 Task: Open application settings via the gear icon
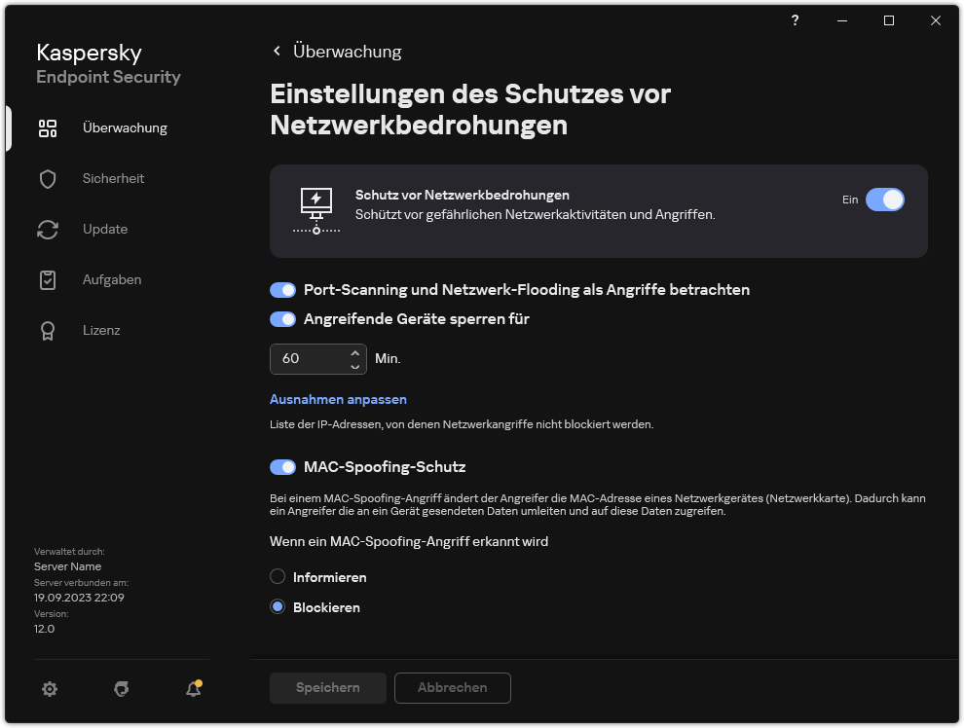coord(50,688)
